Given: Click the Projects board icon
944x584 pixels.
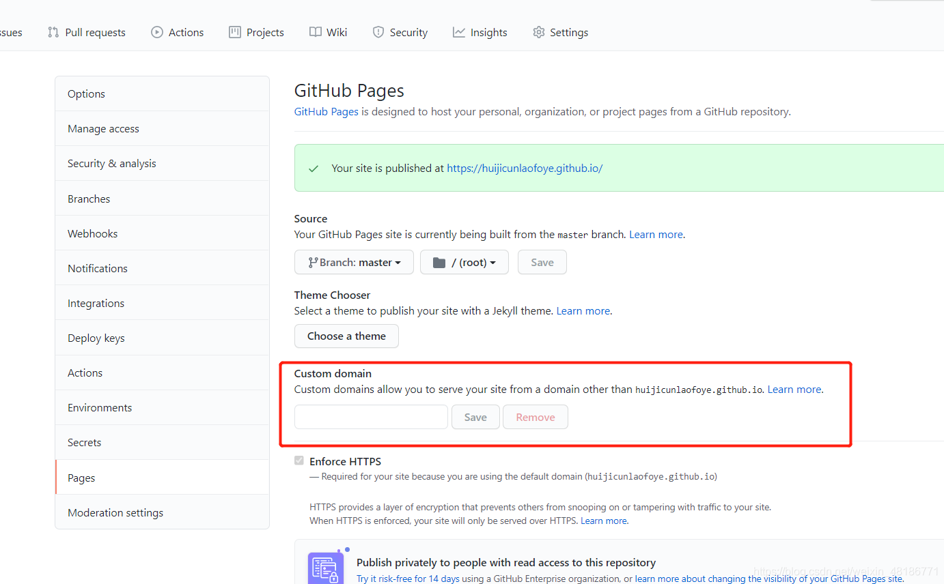Looking at the screenshot, I should [x=235, y=32].
